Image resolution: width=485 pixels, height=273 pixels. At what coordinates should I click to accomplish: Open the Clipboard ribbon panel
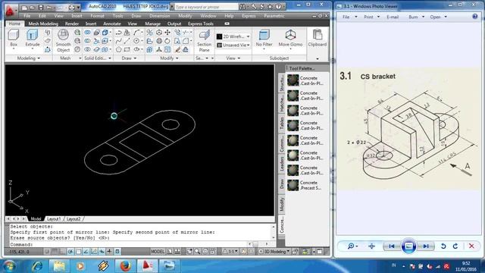(x=318, y=39)
